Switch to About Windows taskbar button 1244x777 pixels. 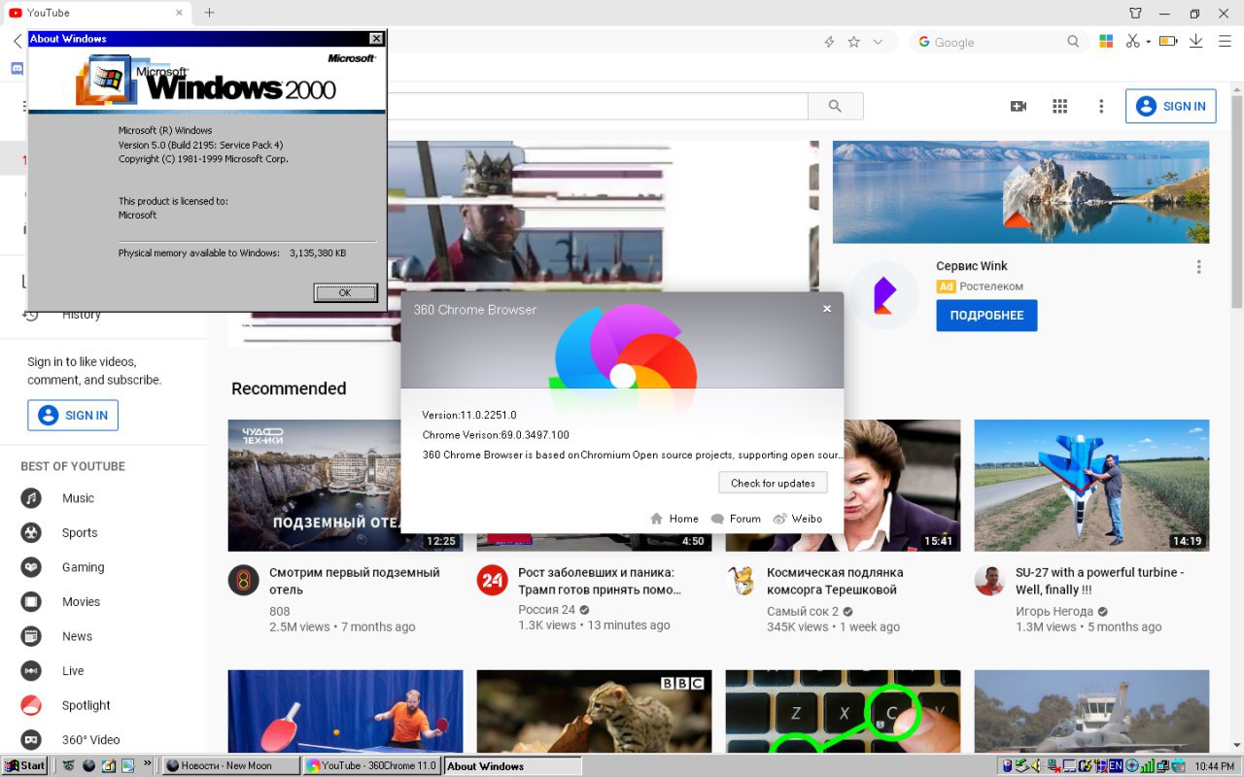[x=512, y=765]
